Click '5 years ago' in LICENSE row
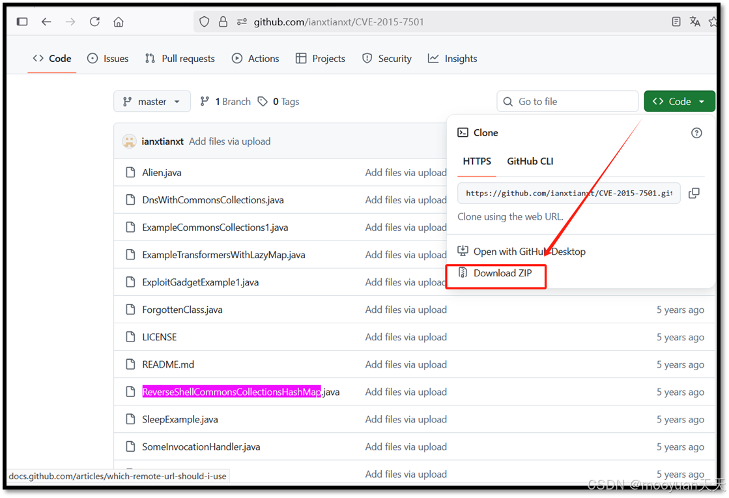 680,337
